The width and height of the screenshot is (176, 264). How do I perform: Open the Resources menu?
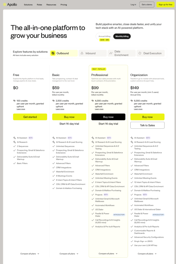pos(51,4)
